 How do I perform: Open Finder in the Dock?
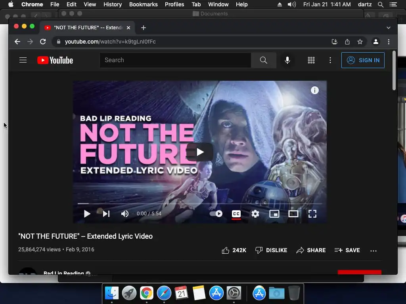(x=111, y=293)
